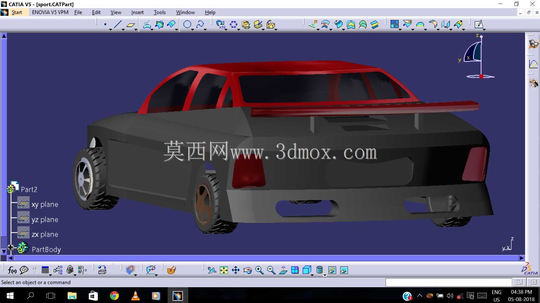Screen dimensions: 540x303
Task: Open shading mode dropdown arrow
Action: 325,275
